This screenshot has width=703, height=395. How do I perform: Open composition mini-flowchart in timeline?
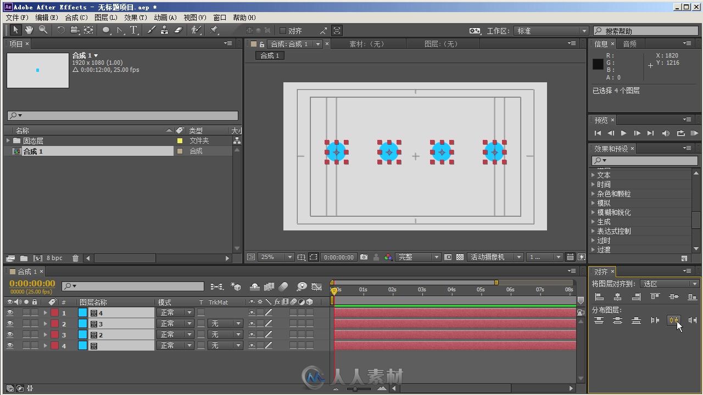click(x=217, y=286)
